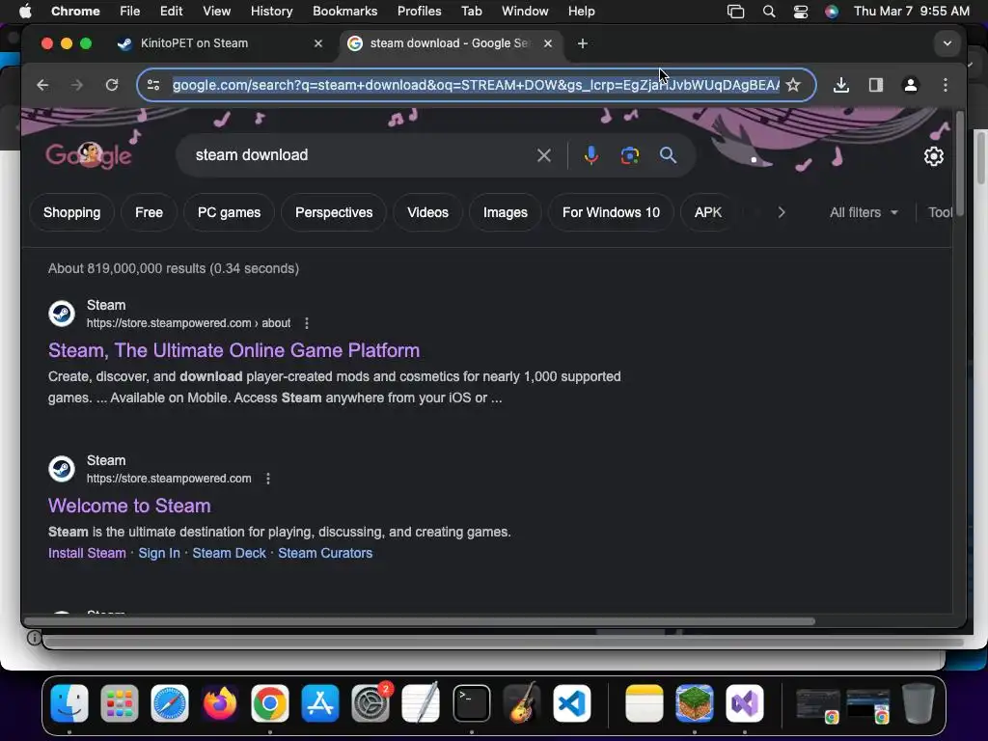Clear the search box with X icon
Image resolution: width=988 pixels, height=741 pixels.
(544, 155)
